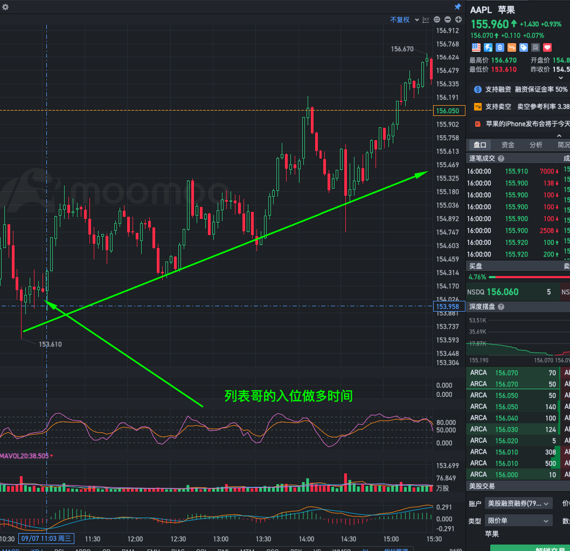
Task: Click the 最高价 156.670 value
Action: tap(504, 60)
